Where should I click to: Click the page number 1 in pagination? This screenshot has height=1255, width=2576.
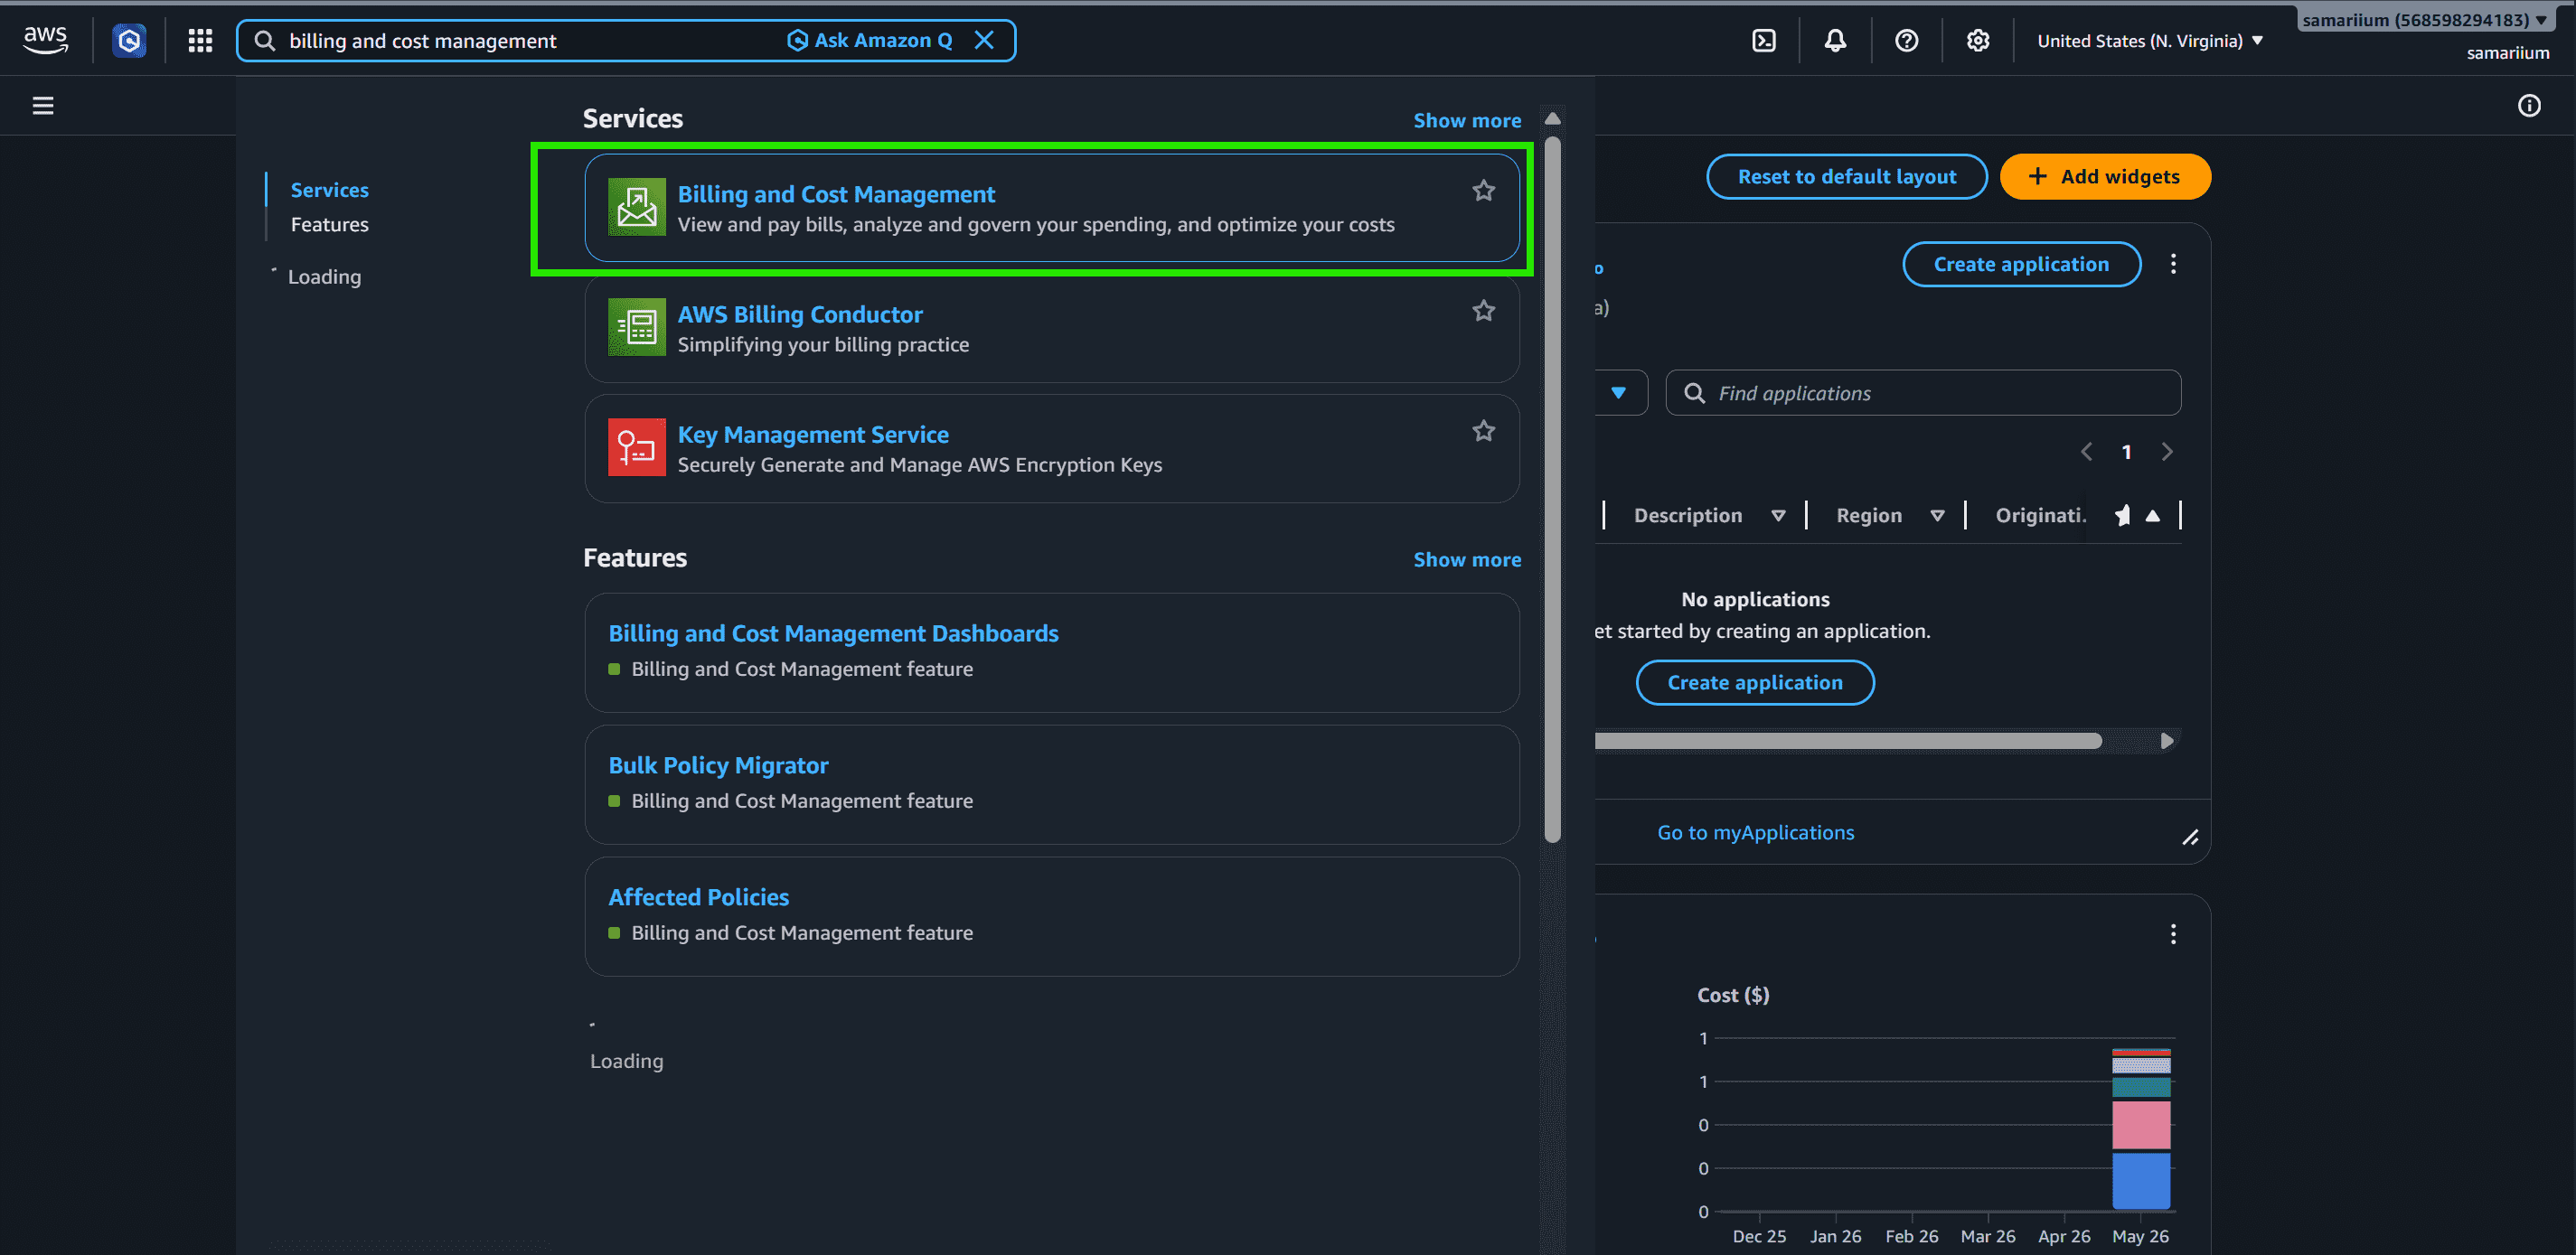(x=2127, y=452)
